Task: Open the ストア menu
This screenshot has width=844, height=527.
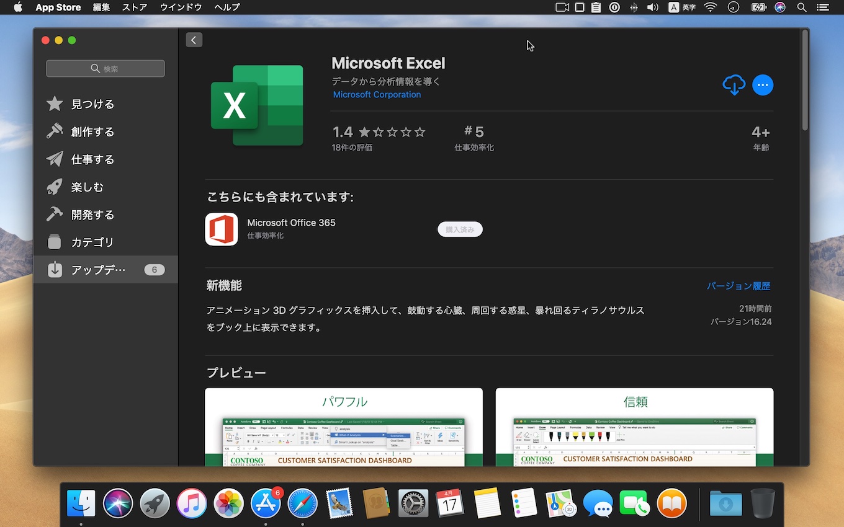Action: point(135,7)
